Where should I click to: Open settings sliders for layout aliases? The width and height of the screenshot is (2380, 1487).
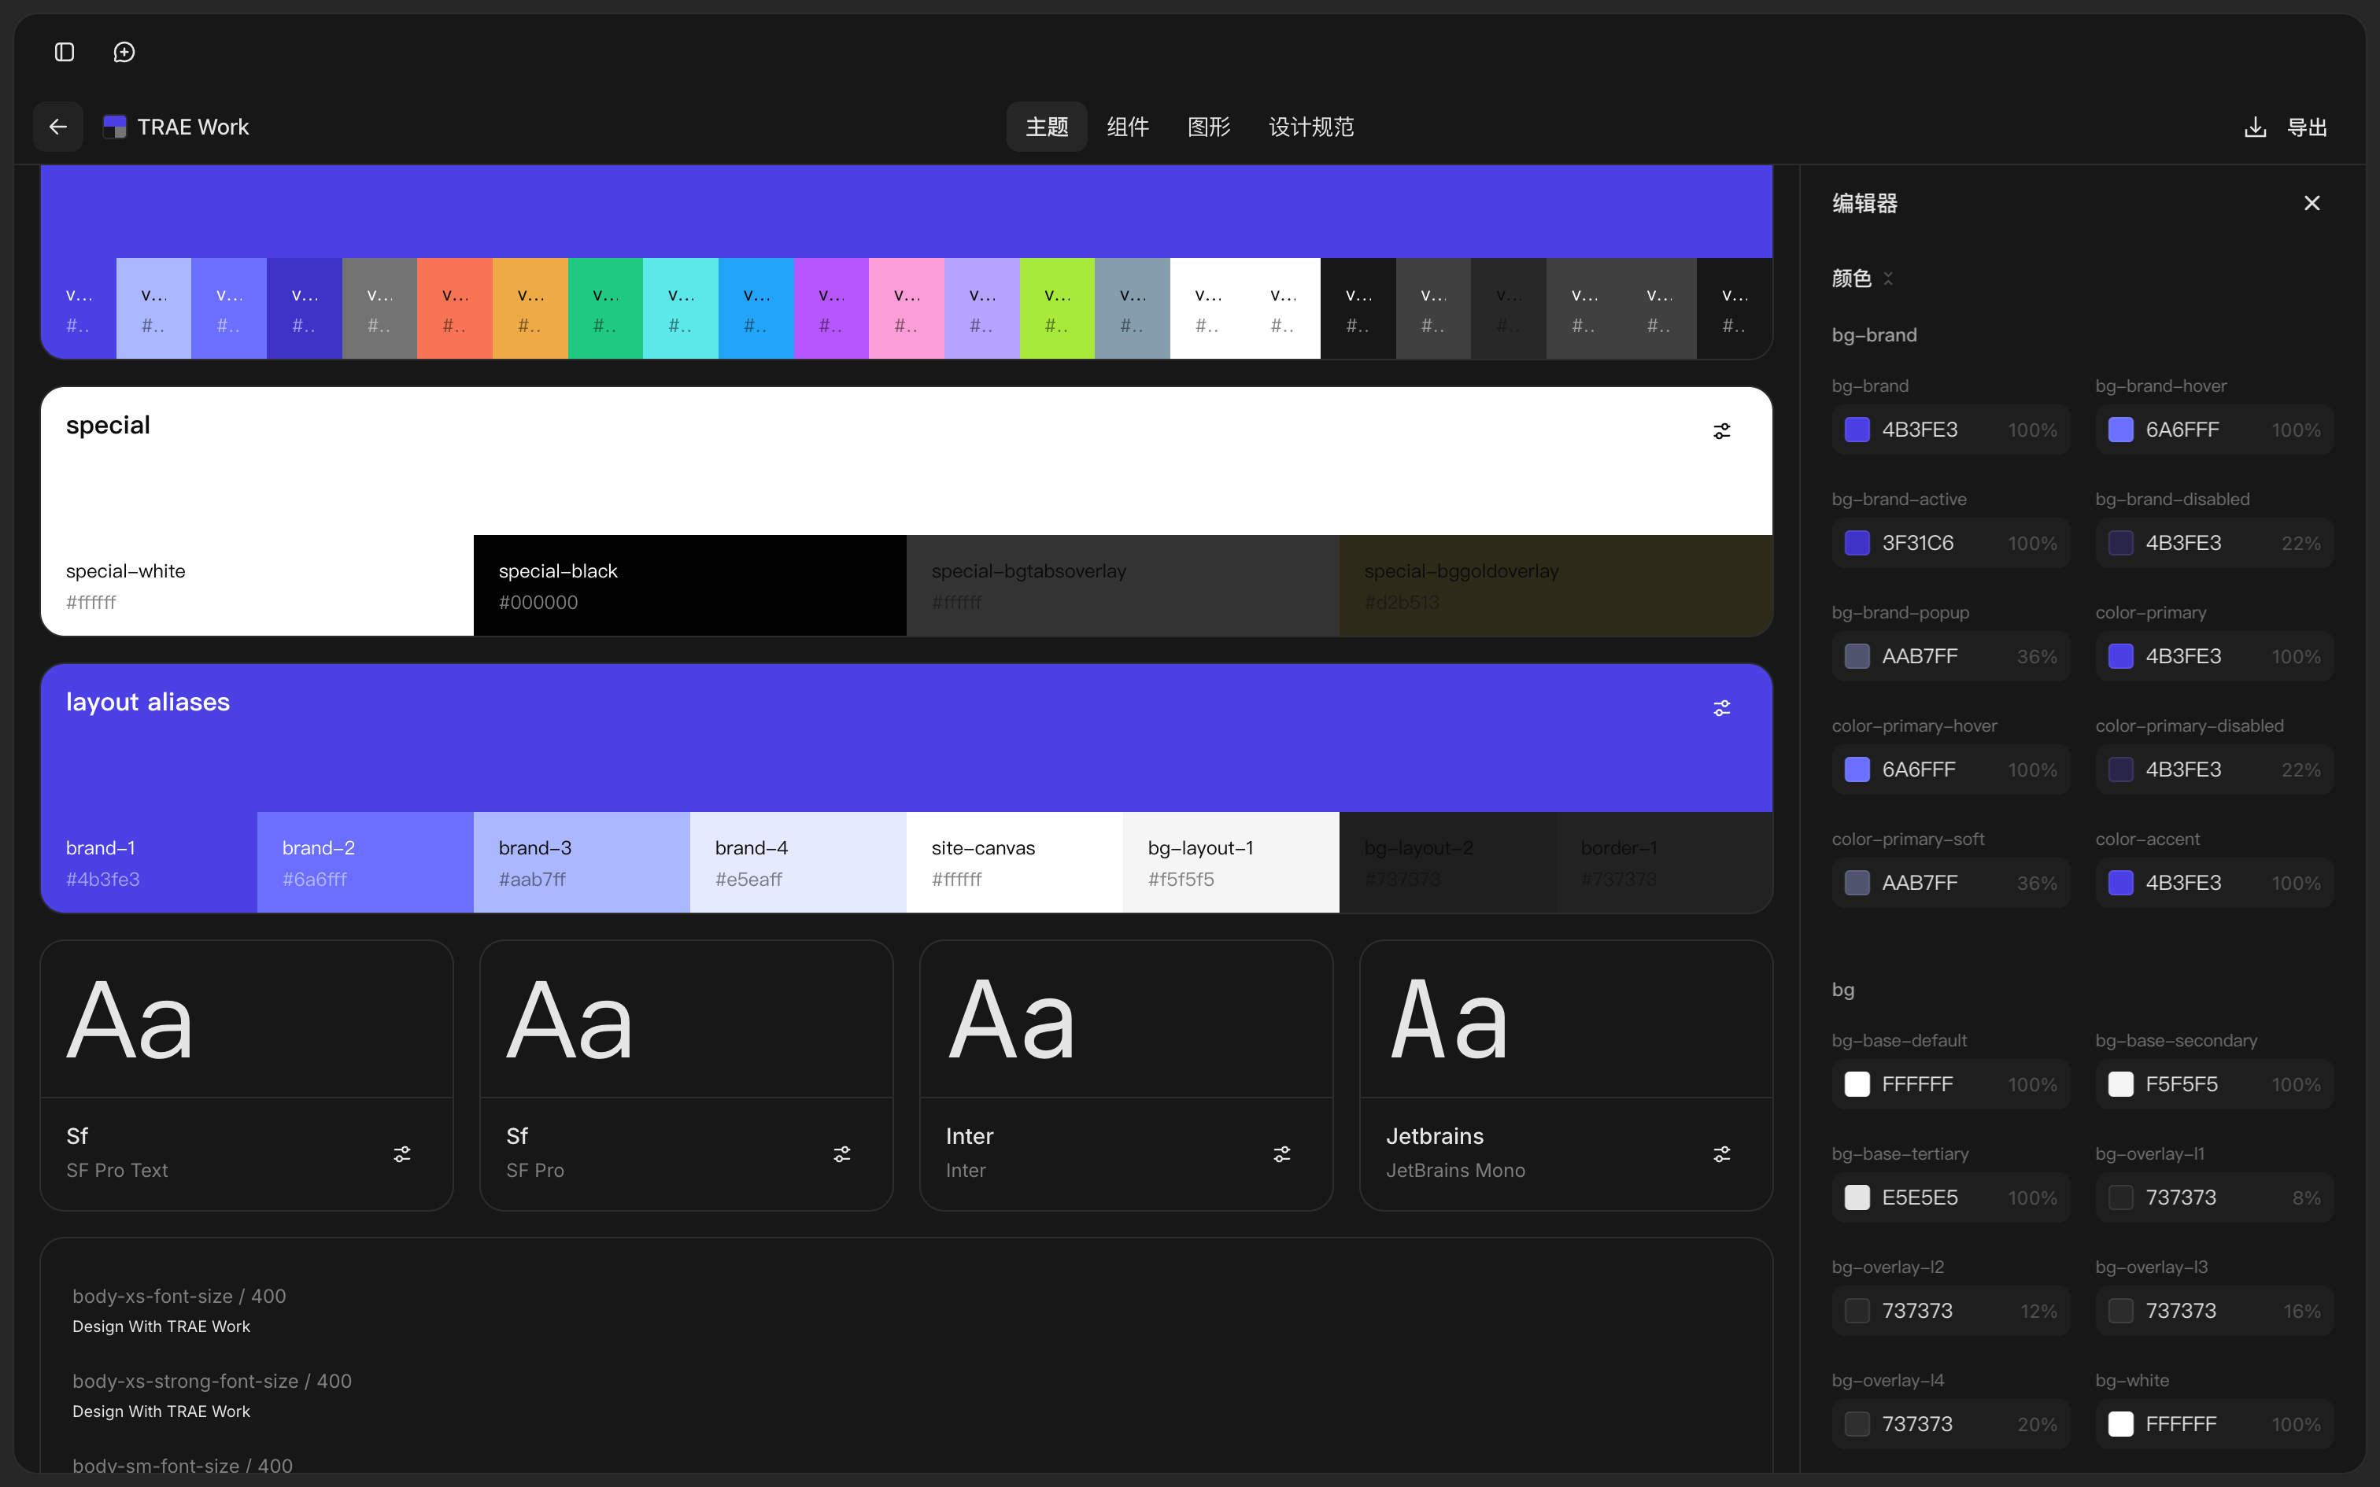(1721, 708)
